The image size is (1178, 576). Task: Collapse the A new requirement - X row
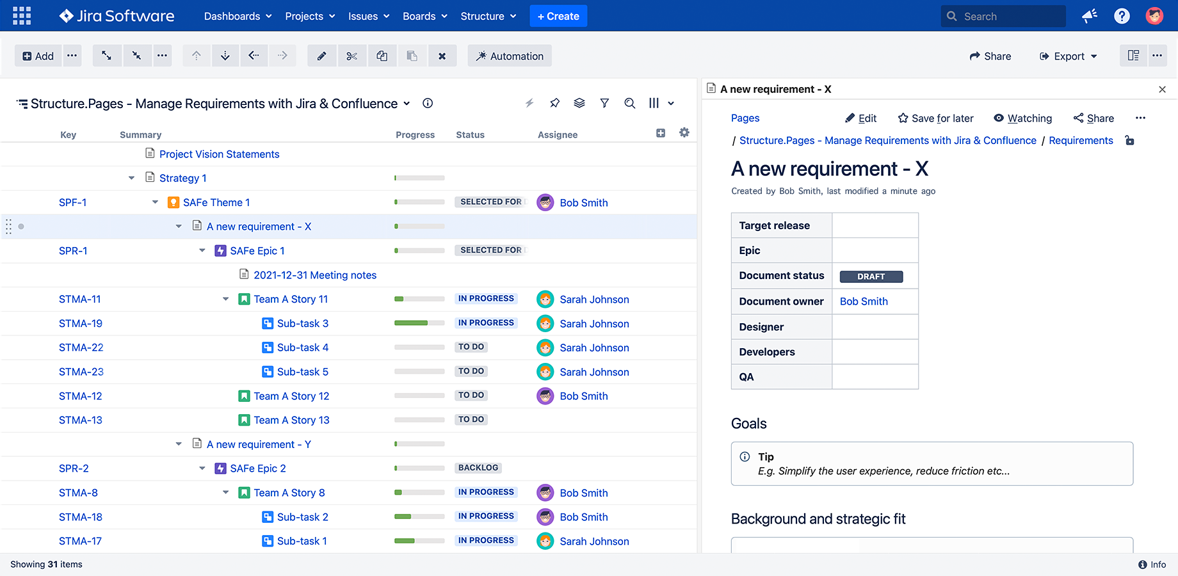179,227
